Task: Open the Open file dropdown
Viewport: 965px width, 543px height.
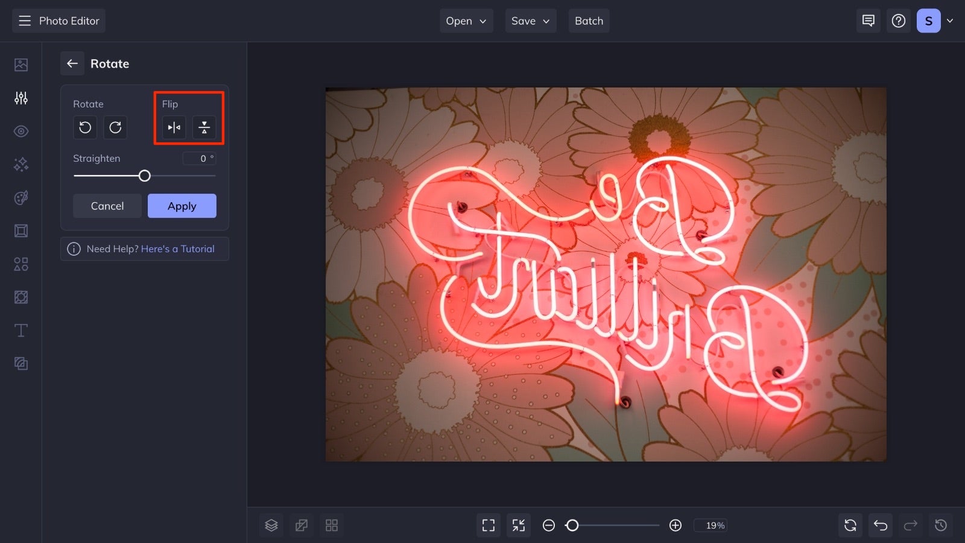Action: pos(466,21)
